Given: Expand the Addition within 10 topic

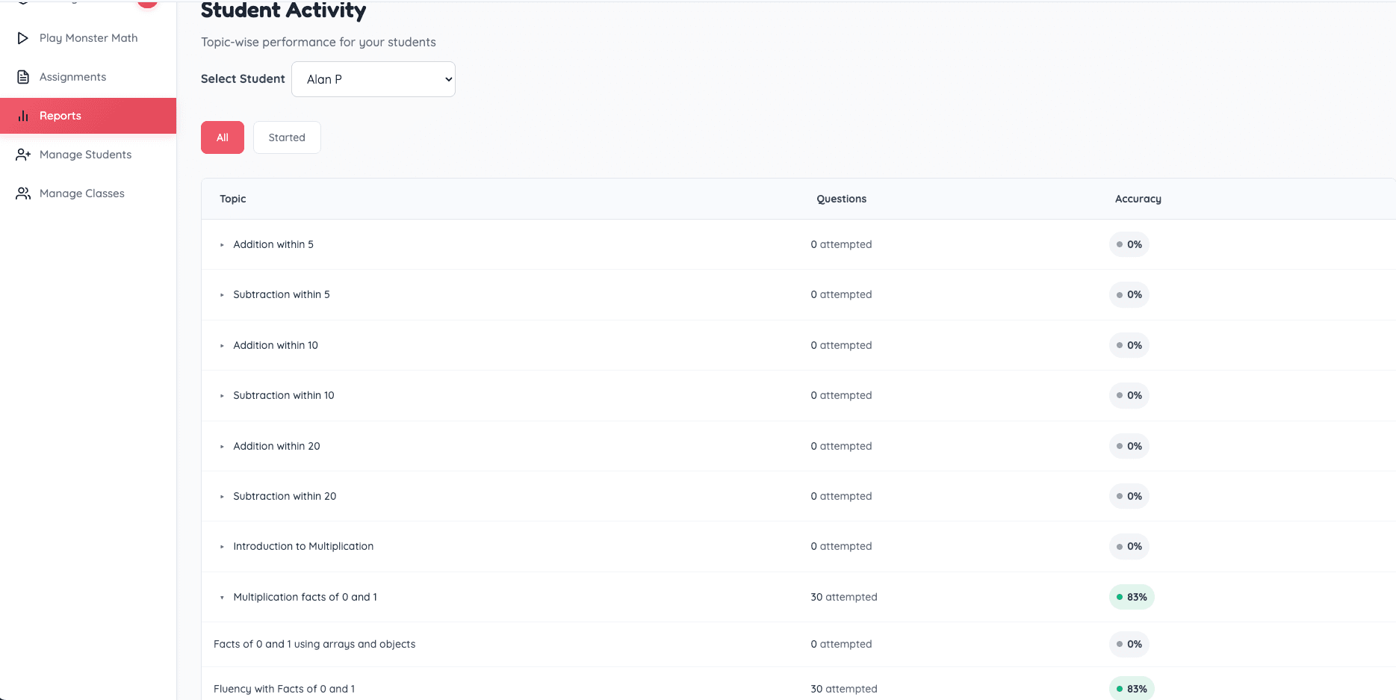Looking at the screenshot, I should (222, 346).
